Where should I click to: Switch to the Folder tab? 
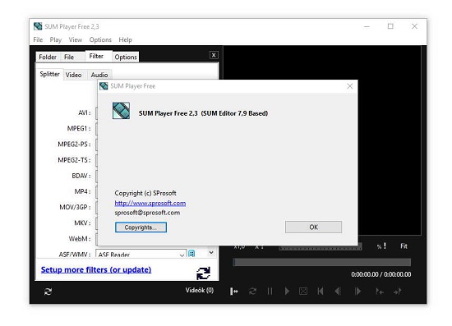(48, 57)
